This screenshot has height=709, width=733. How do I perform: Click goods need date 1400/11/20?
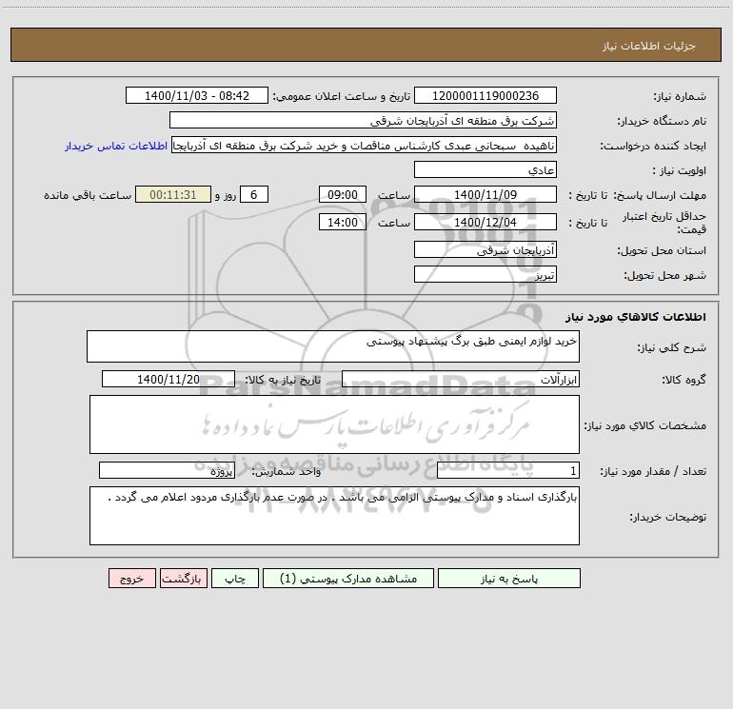point(168,379)
